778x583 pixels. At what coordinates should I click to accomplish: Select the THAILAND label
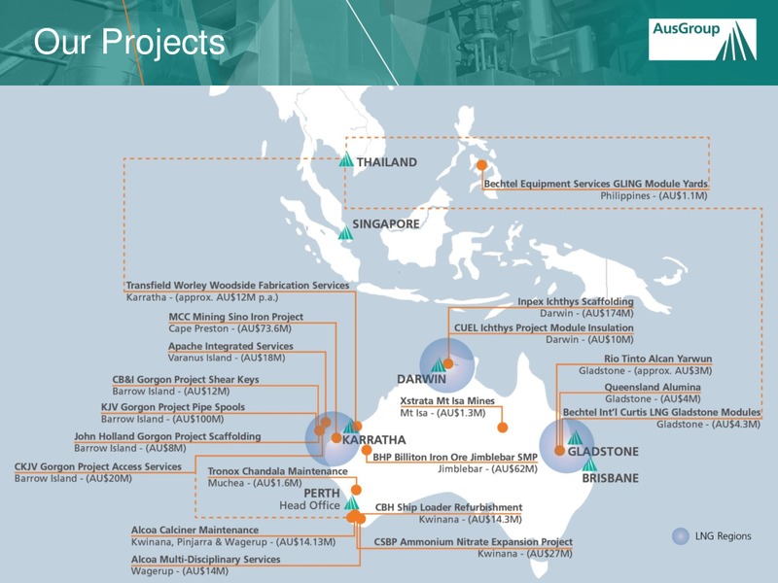(386, 162)
